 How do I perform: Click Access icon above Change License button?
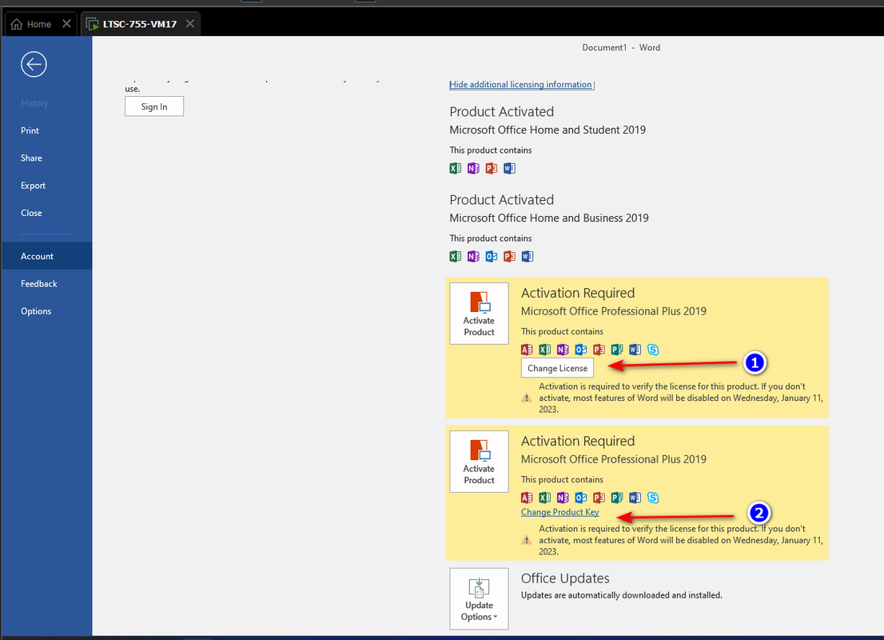coord(527,350)
